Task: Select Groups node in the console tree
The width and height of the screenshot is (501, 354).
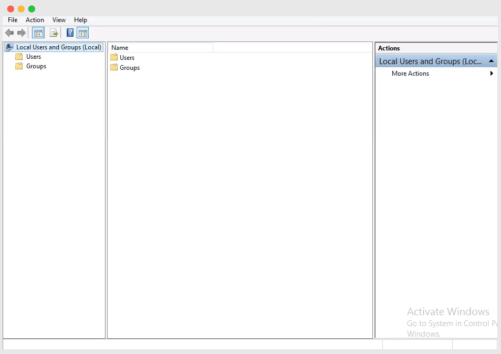Action: point(36,66)
